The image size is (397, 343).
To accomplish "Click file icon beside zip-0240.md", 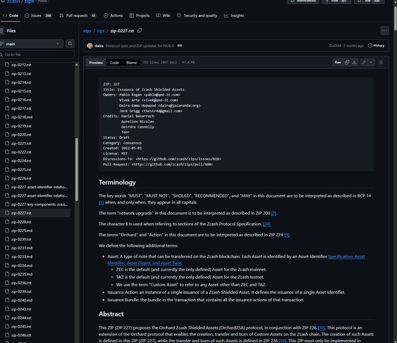I will (x=7, y=300).
